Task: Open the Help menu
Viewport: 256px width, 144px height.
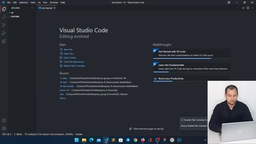Action: tap(63, 2)
